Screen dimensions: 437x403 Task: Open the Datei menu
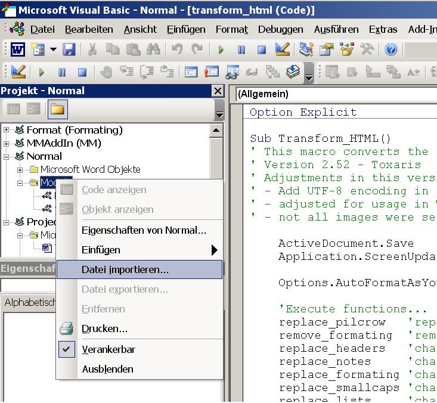point(42,29)
